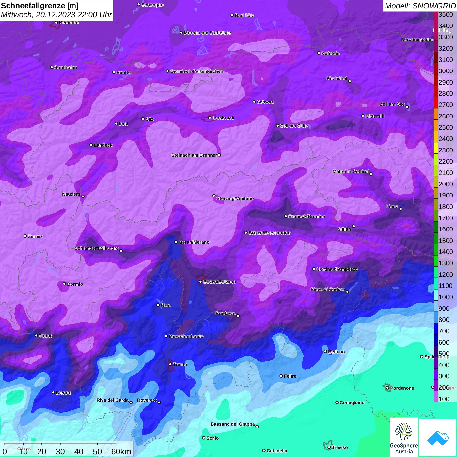The image size is (457, 457).
Task: Click the Cortina d'Ampezzo location dot
Action: pyautogui.click(x=314, y=269)
